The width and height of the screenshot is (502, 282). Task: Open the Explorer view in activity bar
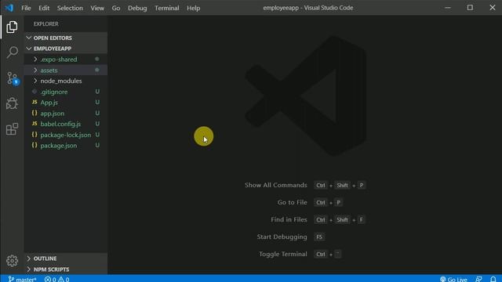pos(12,27)
